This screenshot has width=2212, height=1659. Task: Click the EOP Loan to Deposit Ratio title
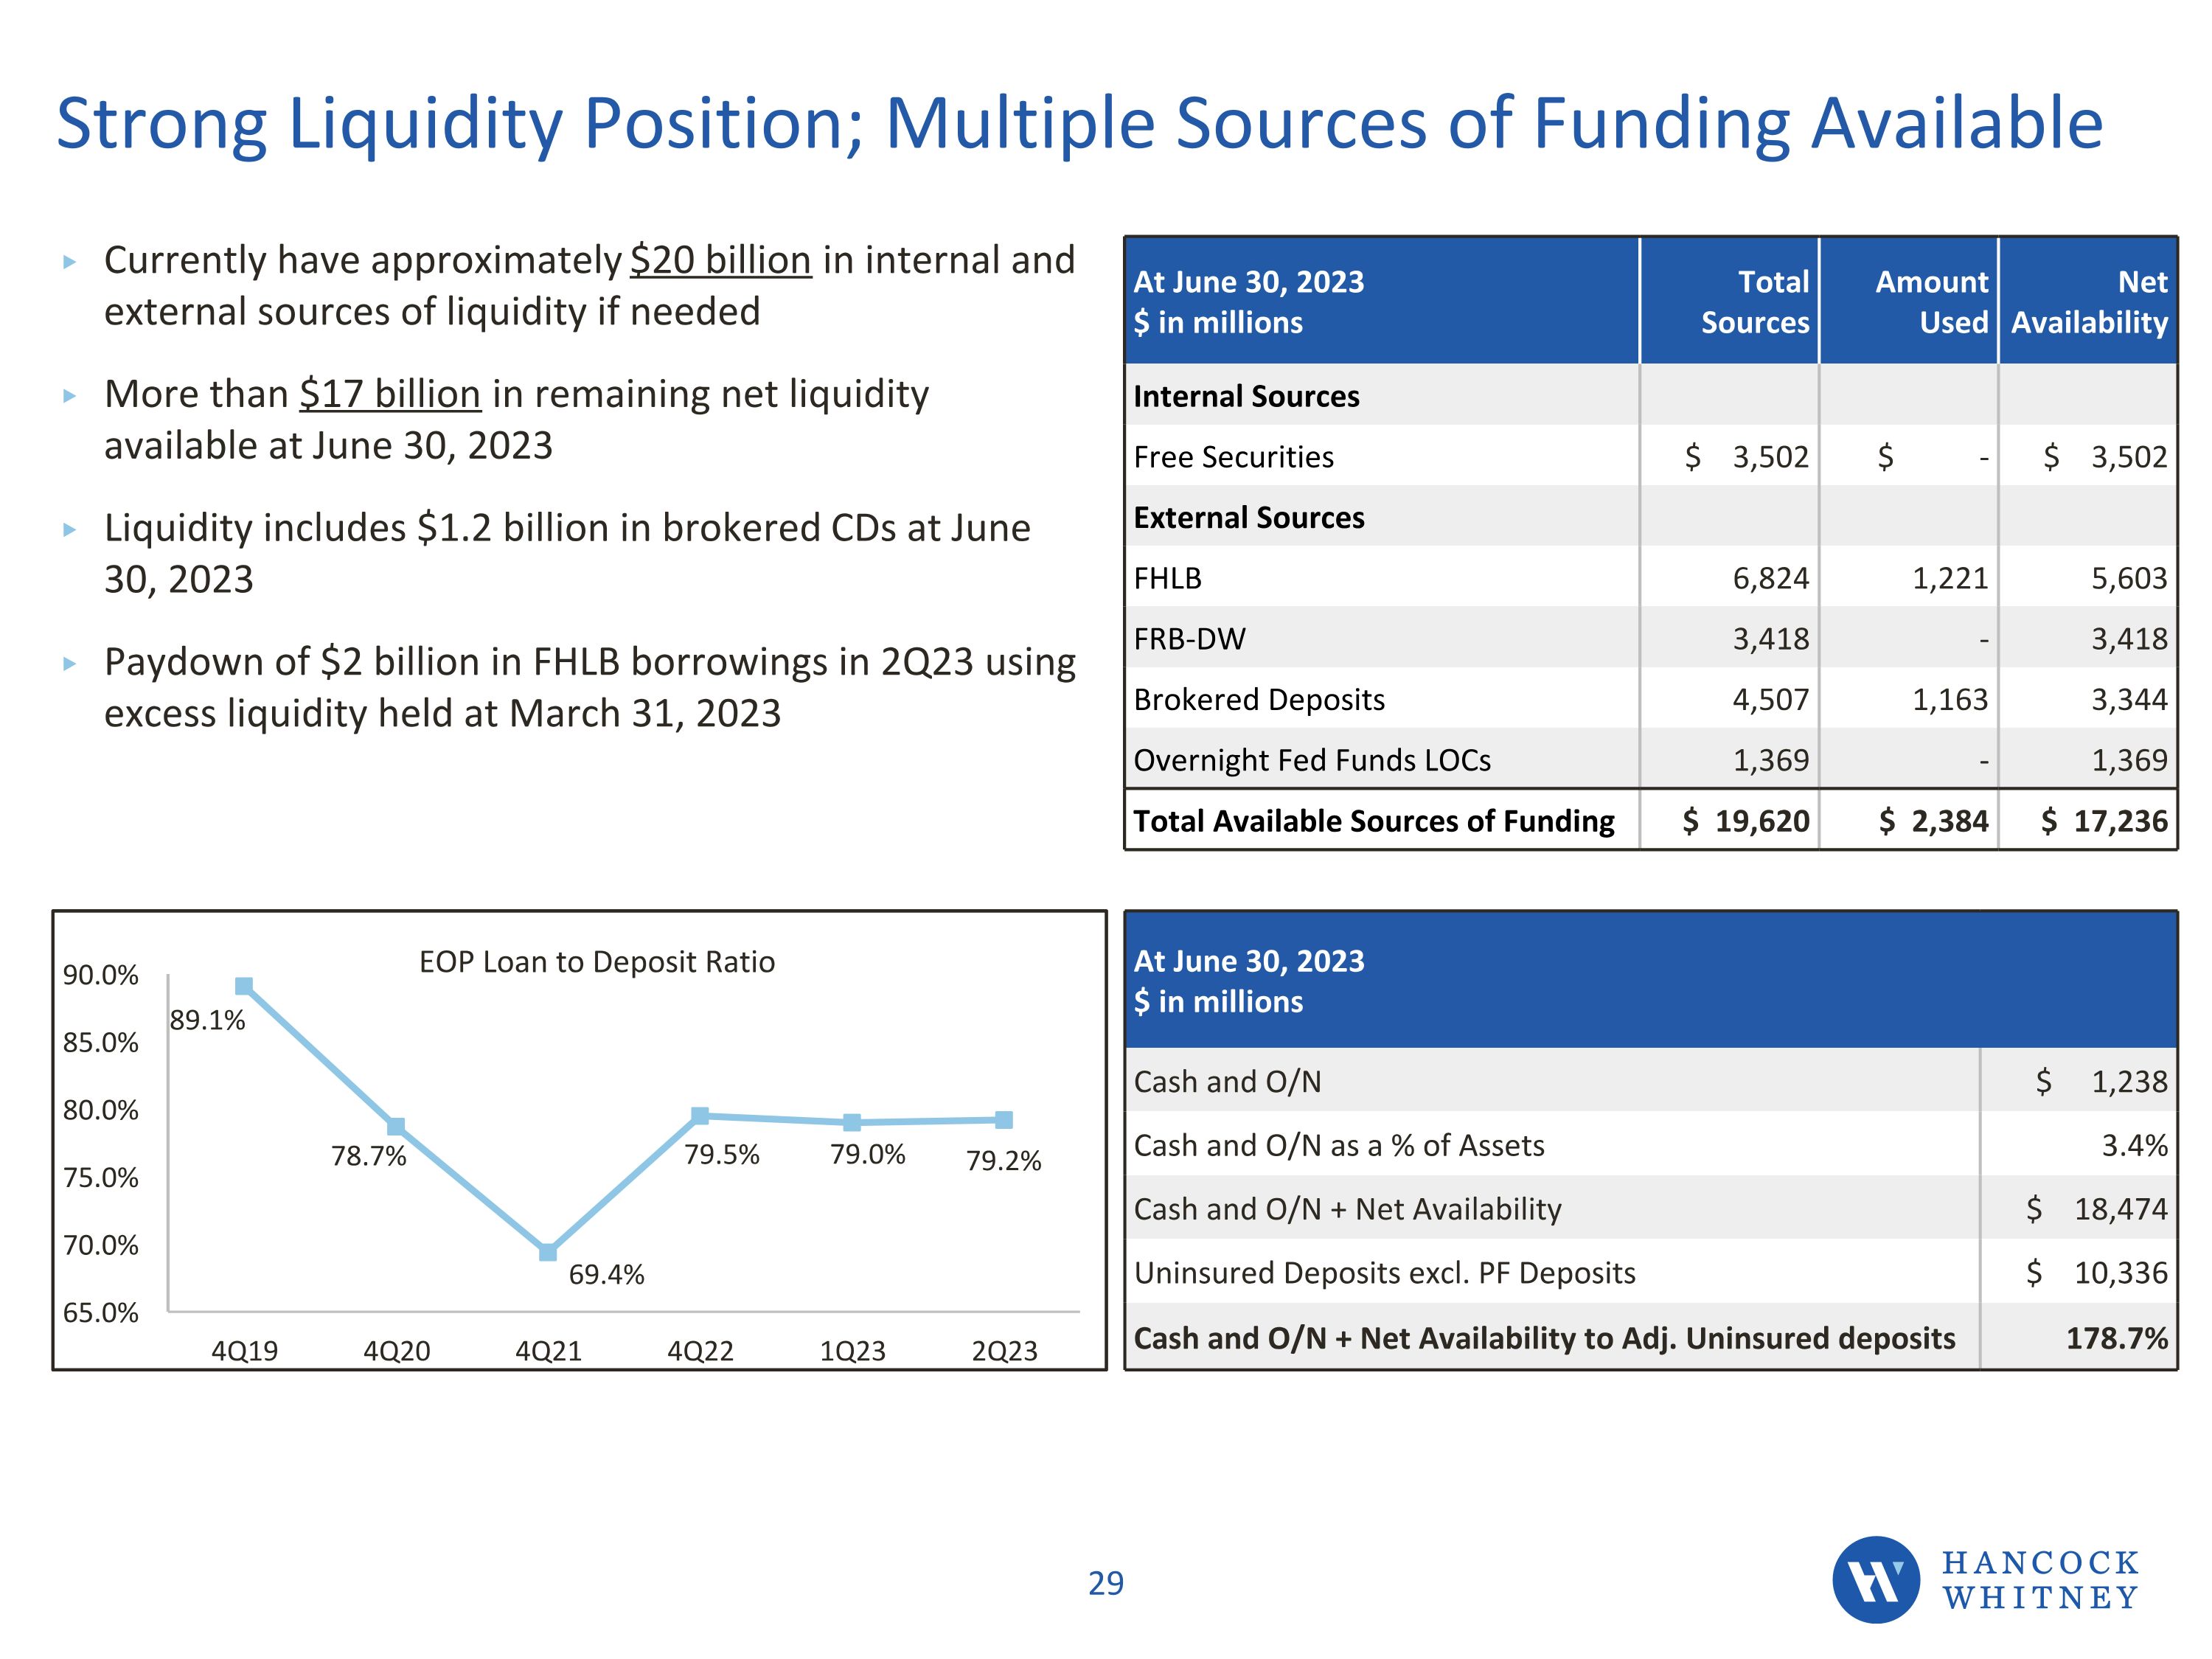(x=597, y=962)
